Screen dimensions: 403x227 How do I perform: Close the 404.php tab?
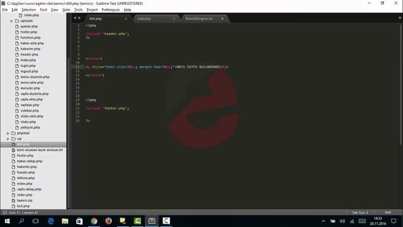tap(126, 19)
